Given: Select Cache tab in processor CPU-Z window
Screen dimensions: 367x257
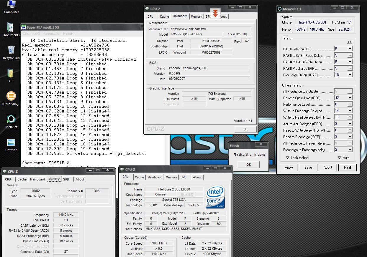Looking at the screenshot, I should (139, 177).
